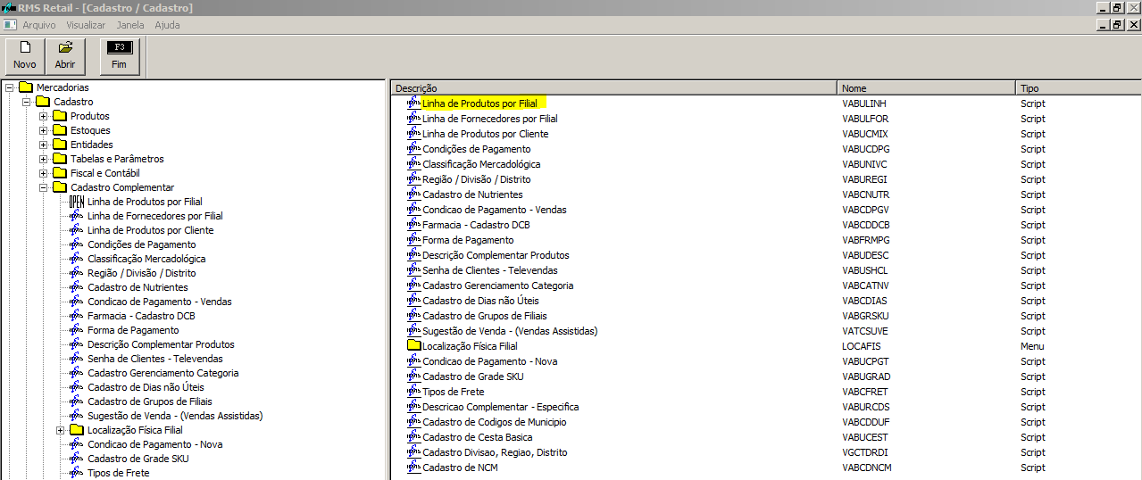Select Condicao de Pagamento - Nova in tree

155,444
